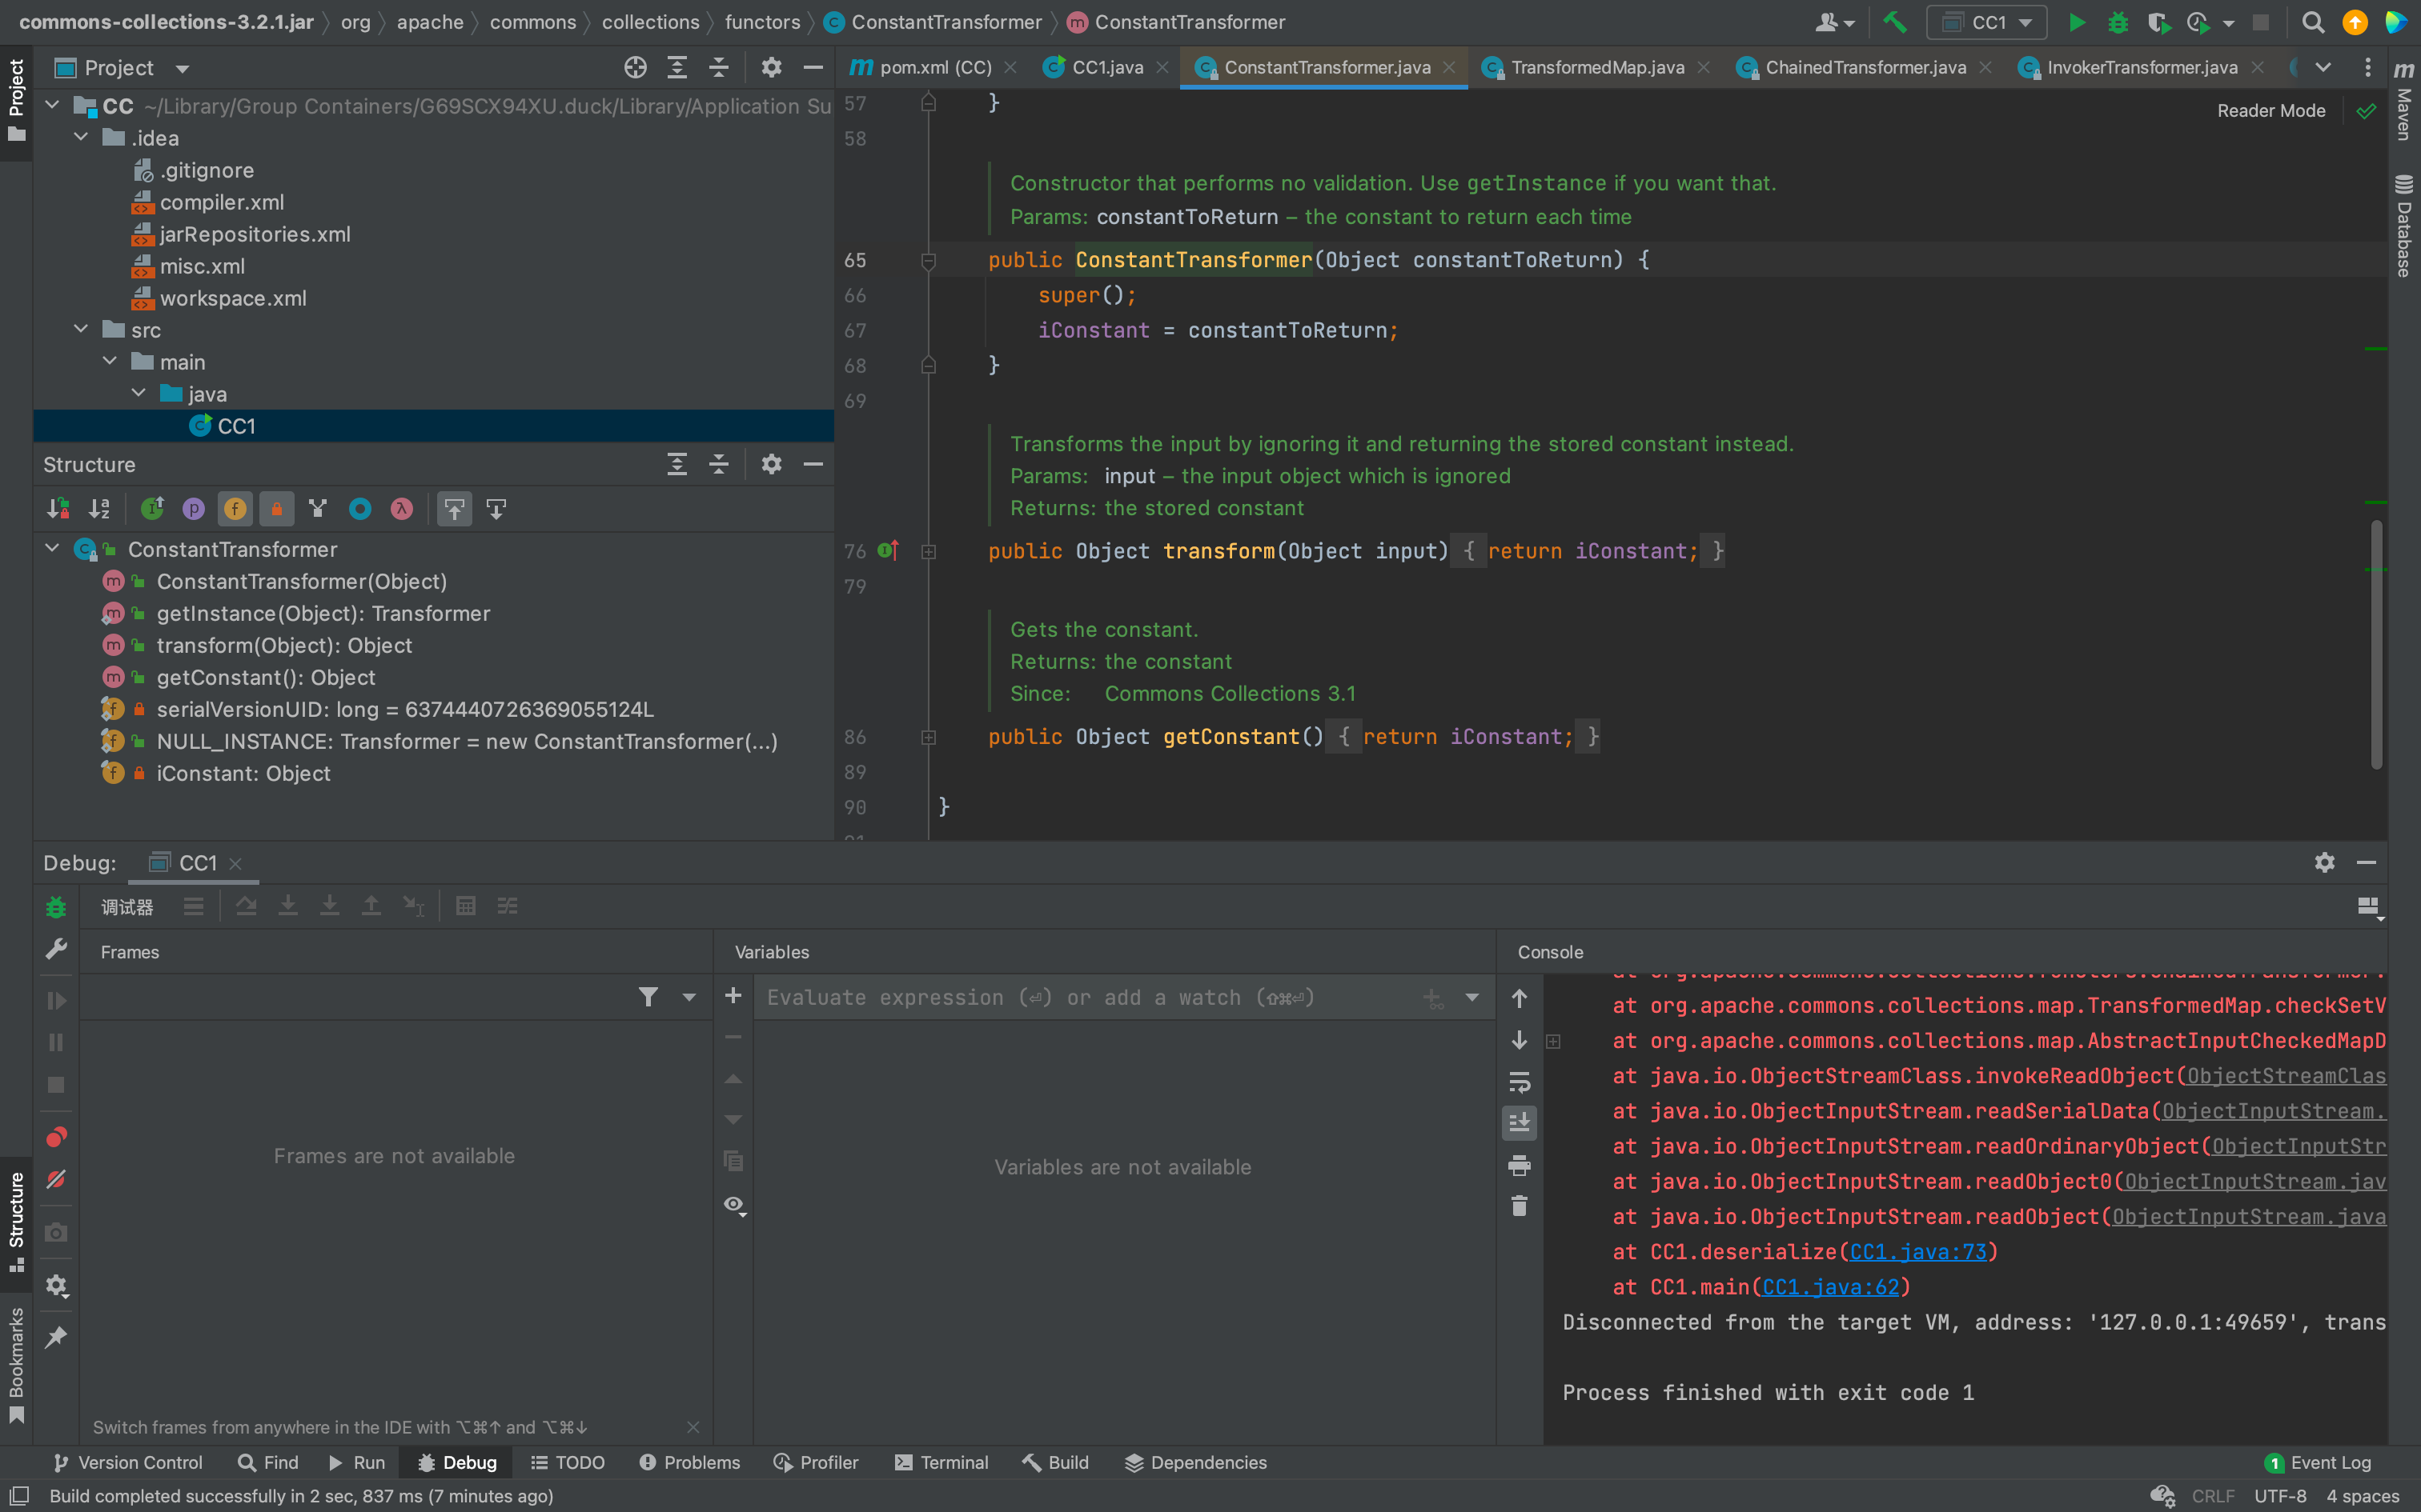The width and height of the screenshot is (2421, 1512).
Task: Switch to TransformedMap.java tab
Action: click(x=1596, y=67)
